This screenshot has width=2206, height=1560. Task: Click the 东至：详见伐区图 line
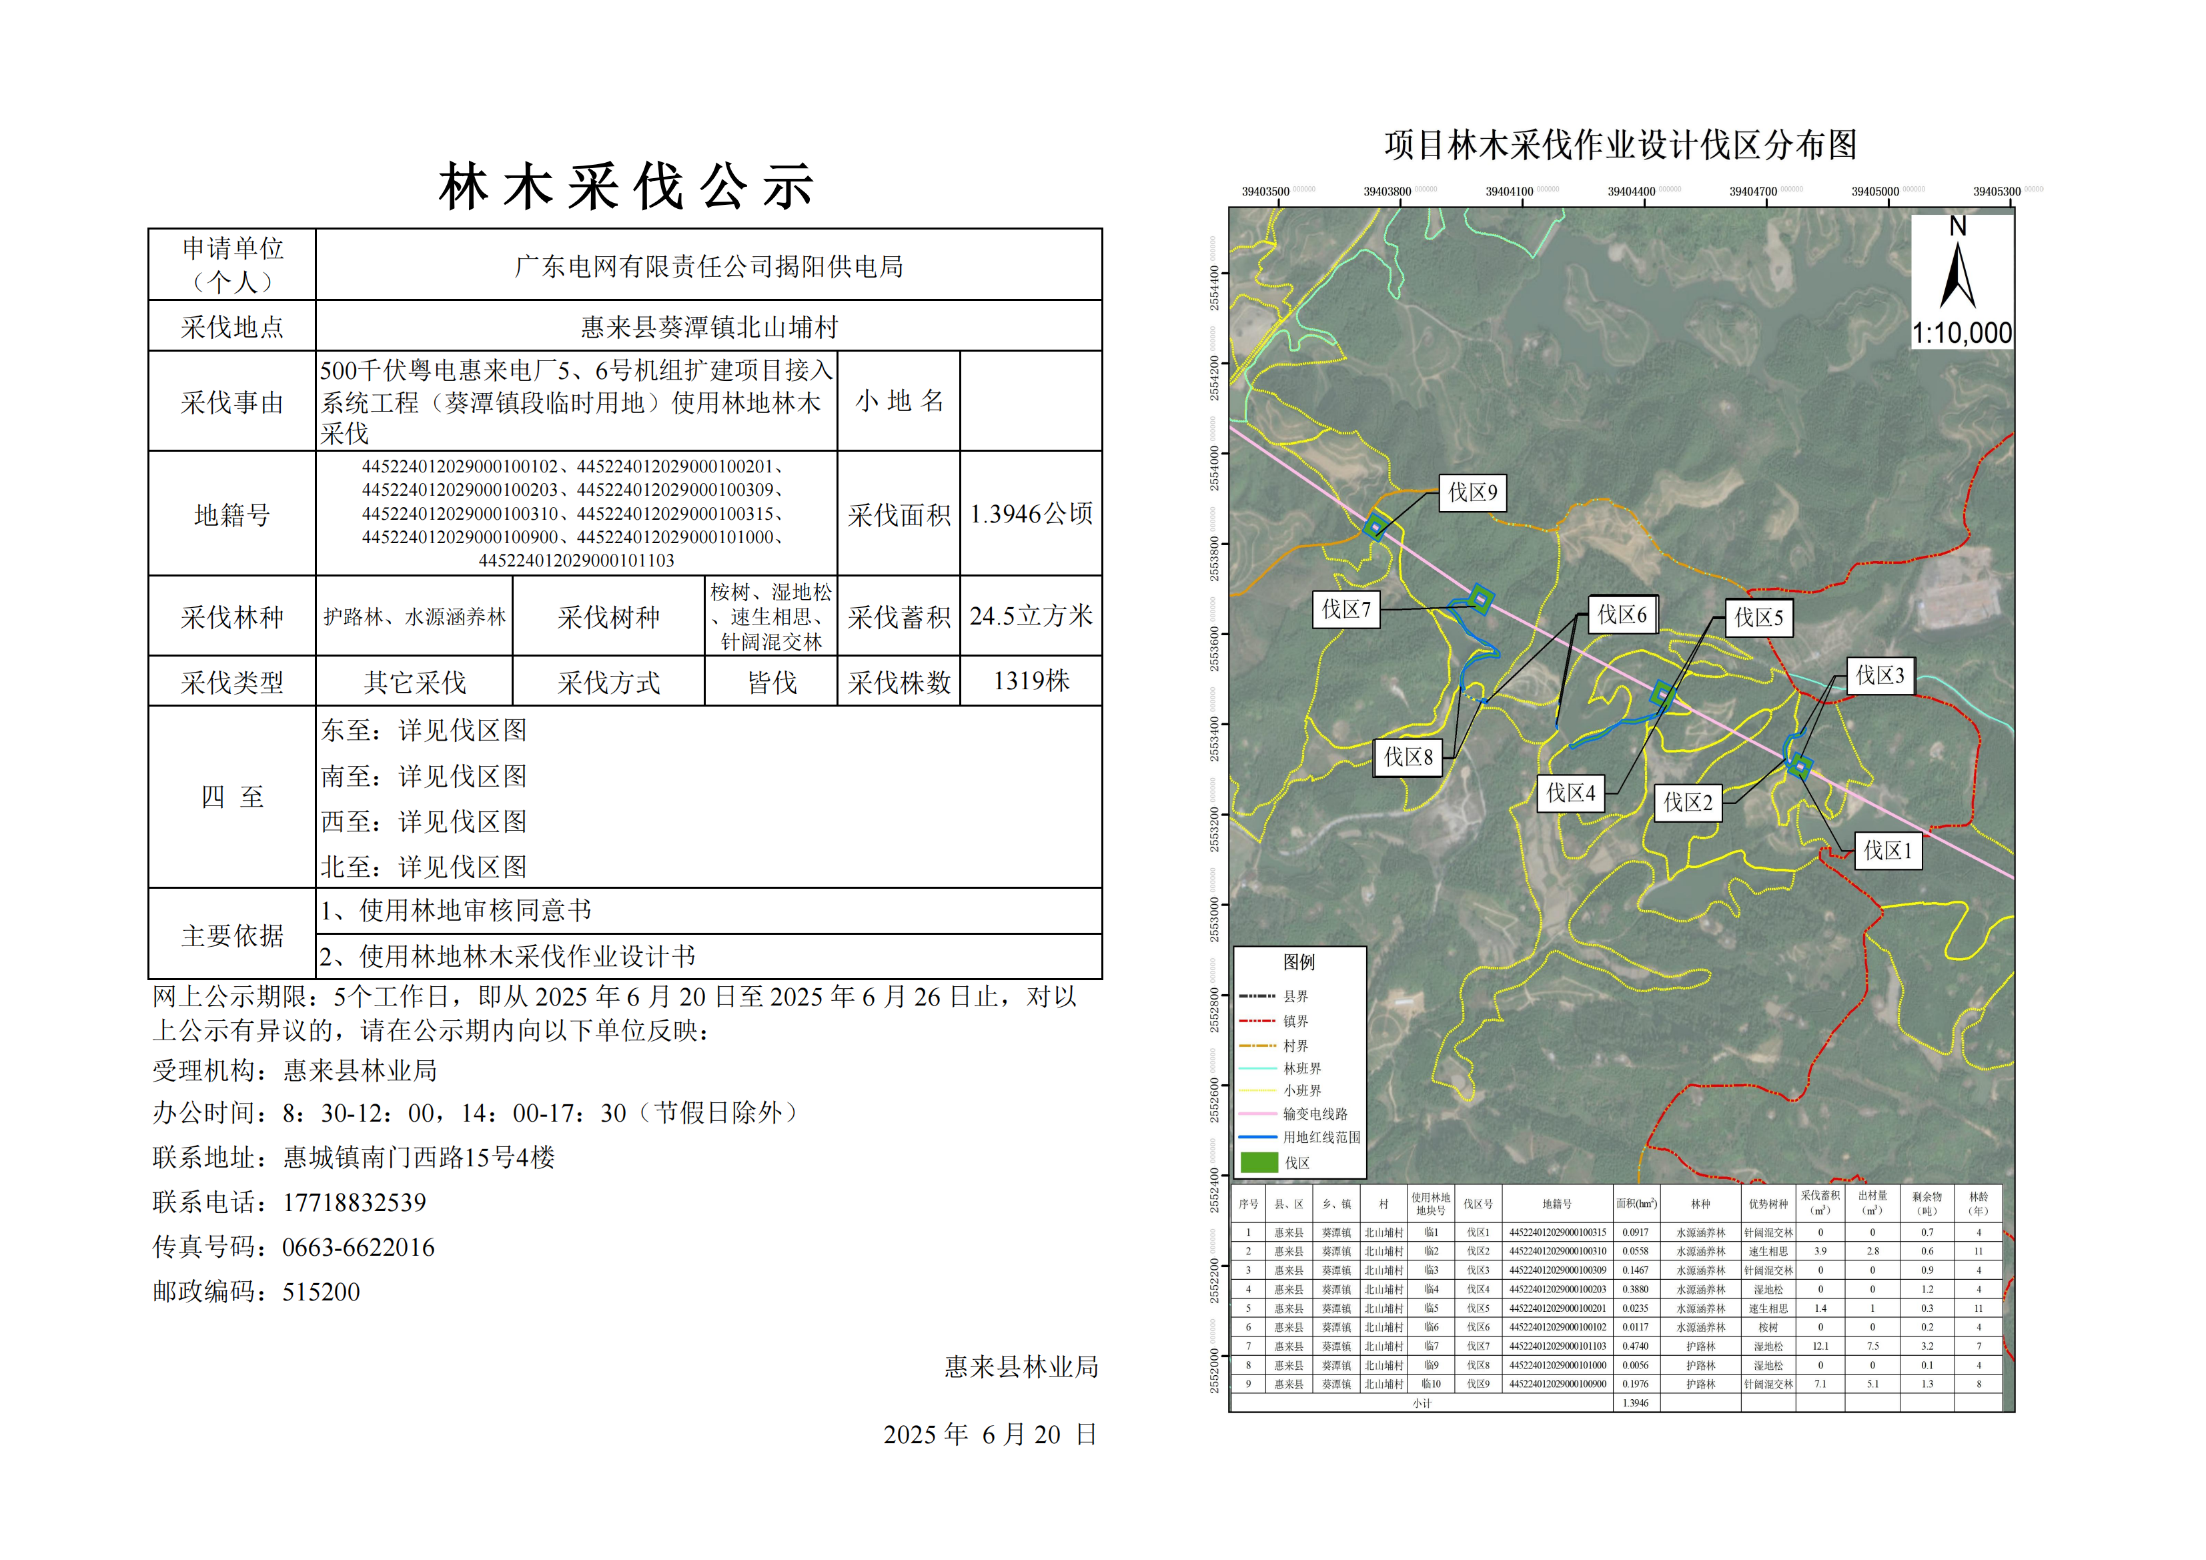click(424, 731)
